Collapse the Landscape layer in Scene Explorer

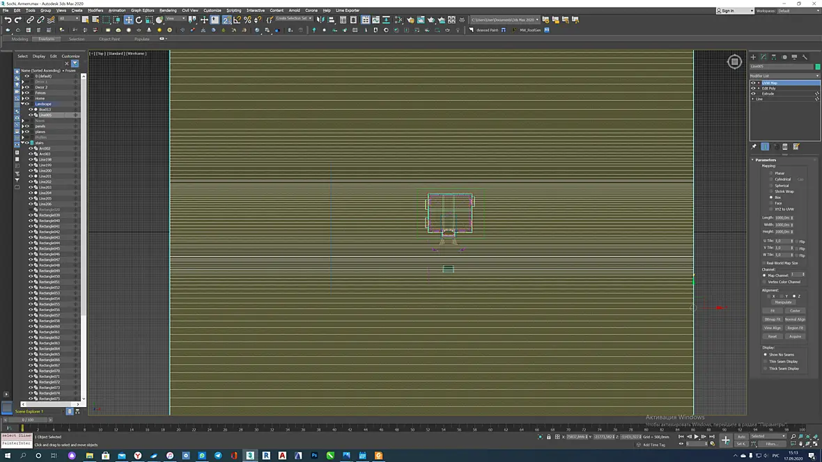point(22,104)
